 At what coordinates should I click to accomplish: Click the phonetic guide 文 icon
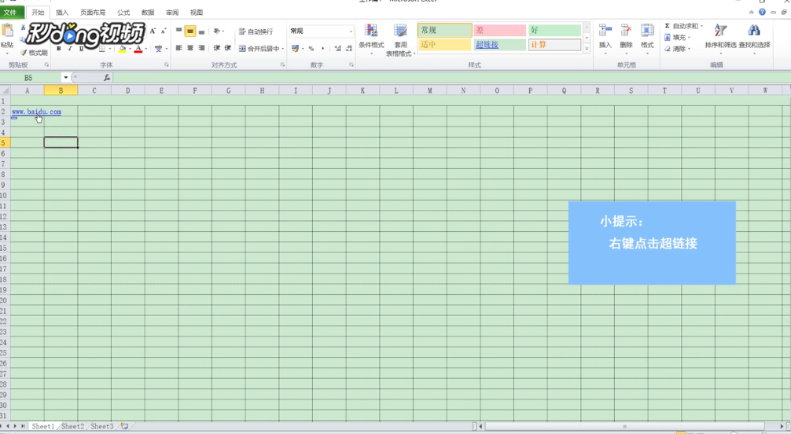click(x=158, y=49)
